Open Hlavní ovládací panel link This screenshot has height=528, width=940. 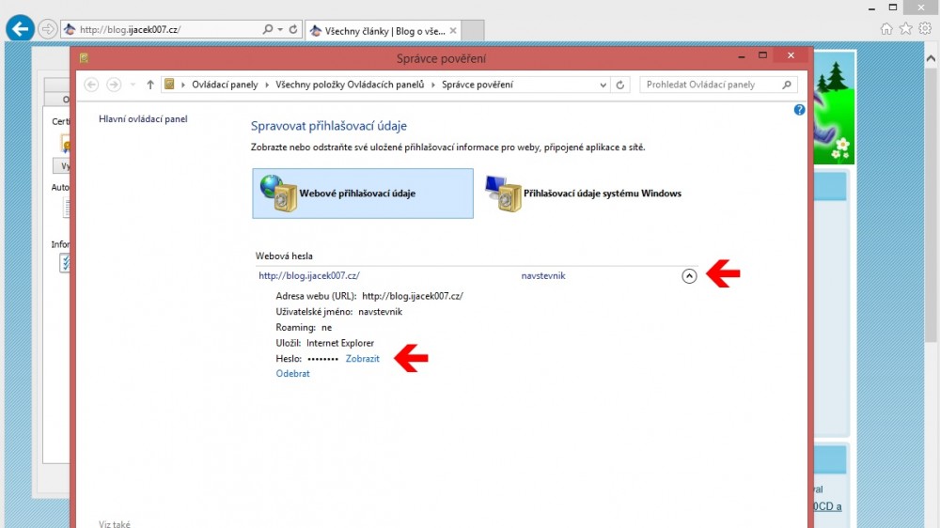tap(143, 119)
